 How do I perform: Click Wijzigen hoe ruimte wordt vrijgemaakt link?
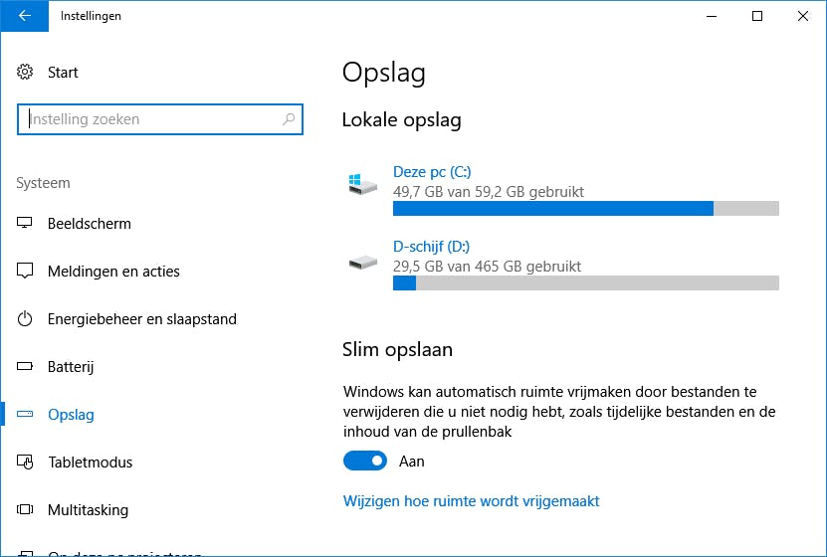(471, 501)
